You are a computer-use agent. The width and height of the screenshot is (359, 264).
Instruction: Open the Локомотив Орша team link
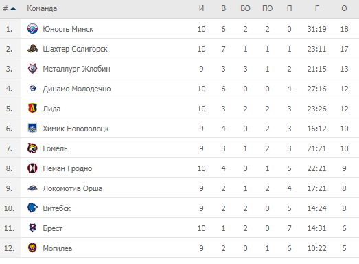point(72,188)
